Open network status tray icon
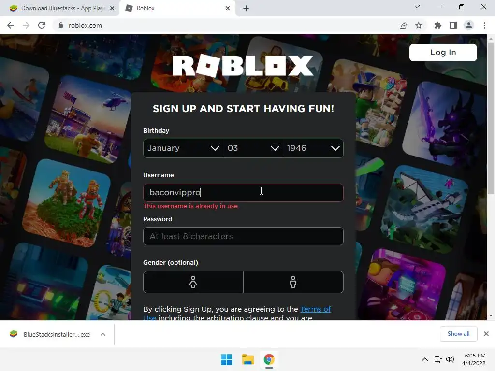Screen dimensions: 495x371 click(438, 359)
